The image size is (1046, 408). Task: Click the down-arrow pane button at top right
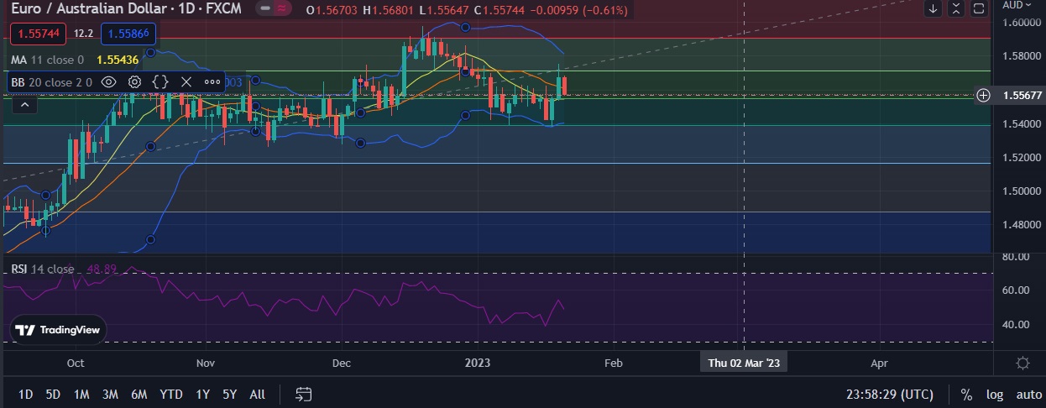click(934, 9)
